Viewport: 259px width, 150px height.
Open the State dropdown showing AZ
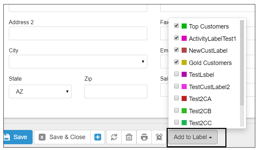pos(40,91)
